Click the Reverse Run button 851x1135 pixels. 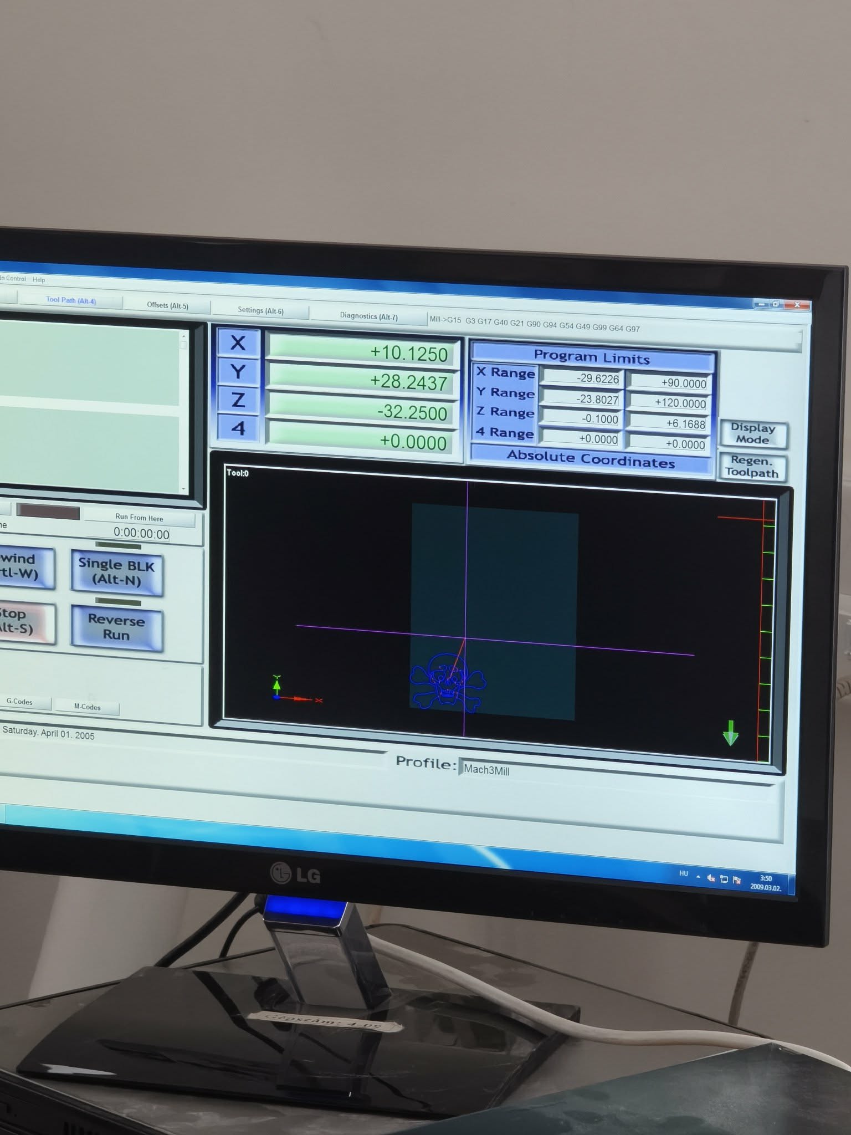coord(116,628)
